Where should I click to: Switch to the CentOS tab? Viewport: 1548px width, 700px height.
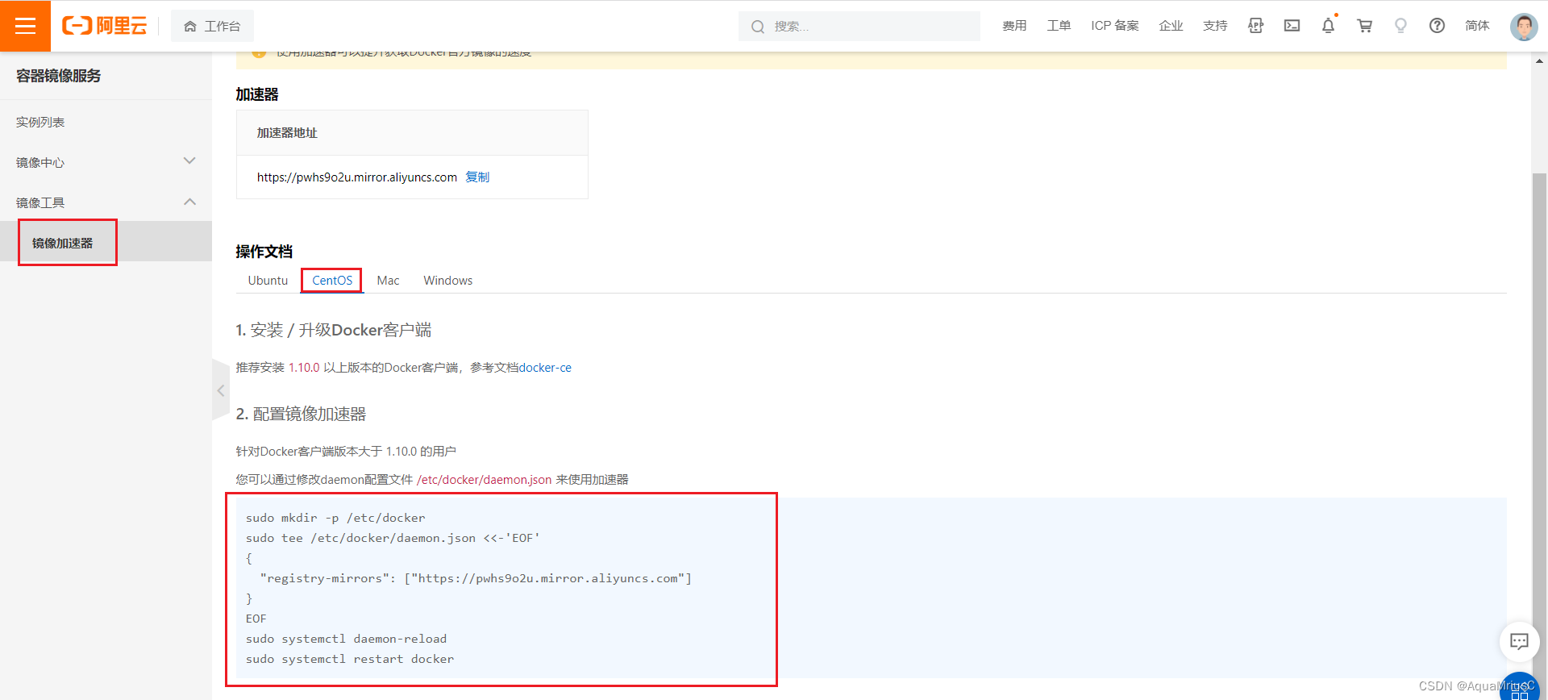(x=332, y=280)
